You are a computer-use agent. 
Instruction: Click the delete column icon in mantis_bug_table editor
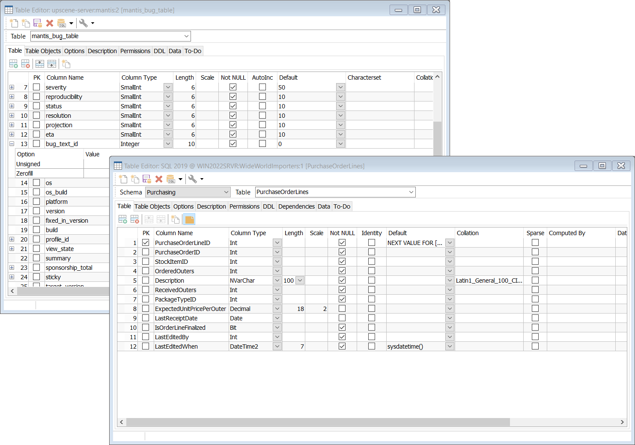click(26, 64)
